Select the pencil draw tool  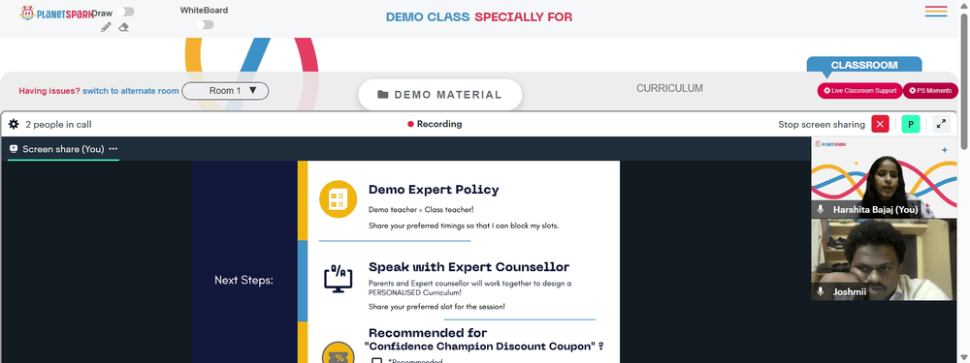pos(106,27)
